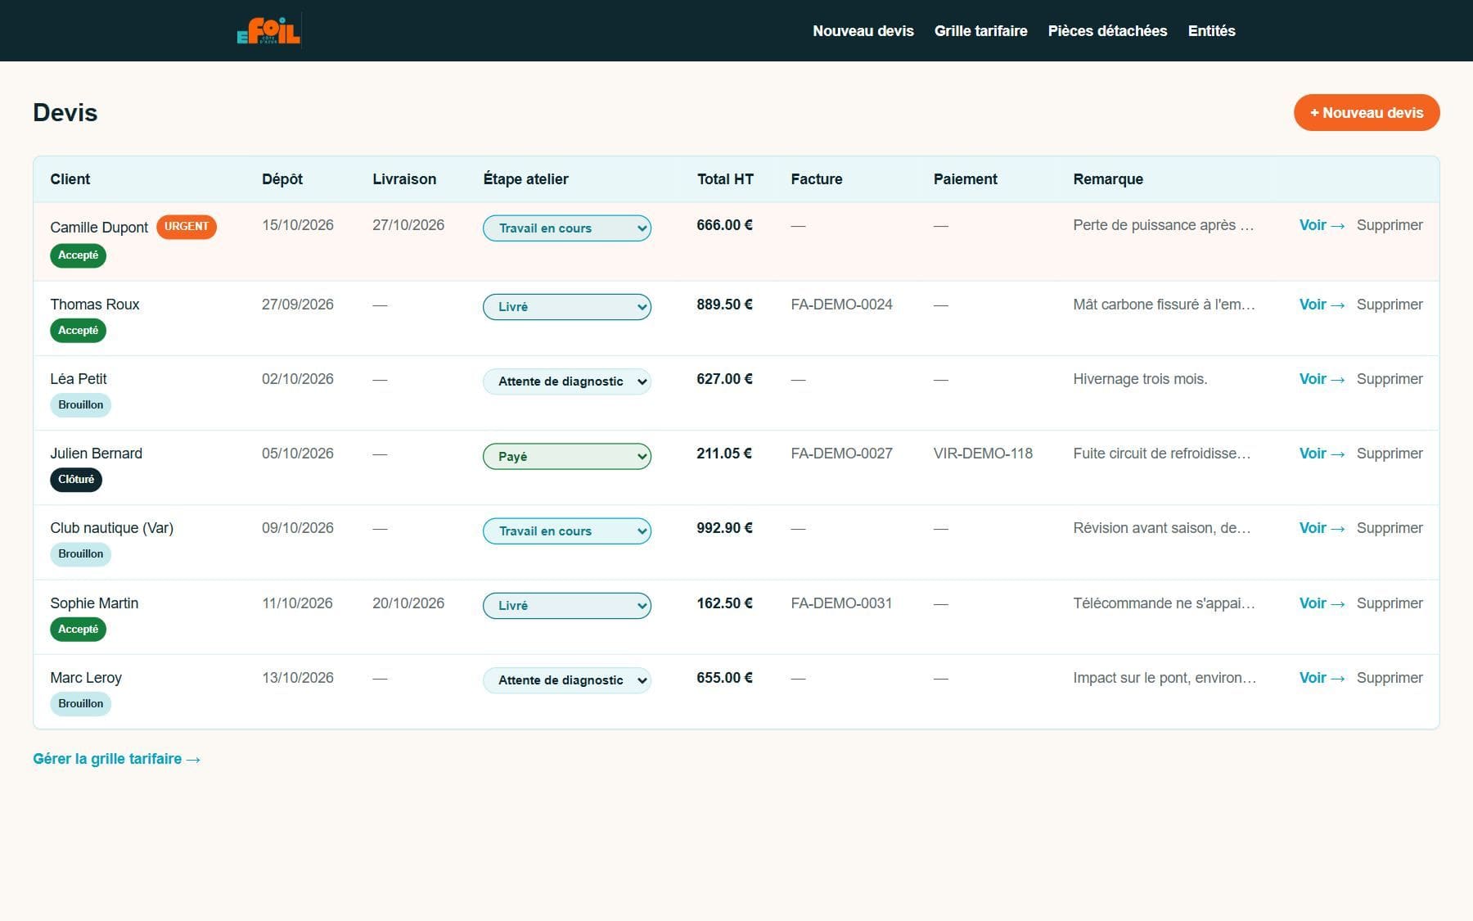Click invoice FA-DEMO-0031 cell

[x=841, y=603]
